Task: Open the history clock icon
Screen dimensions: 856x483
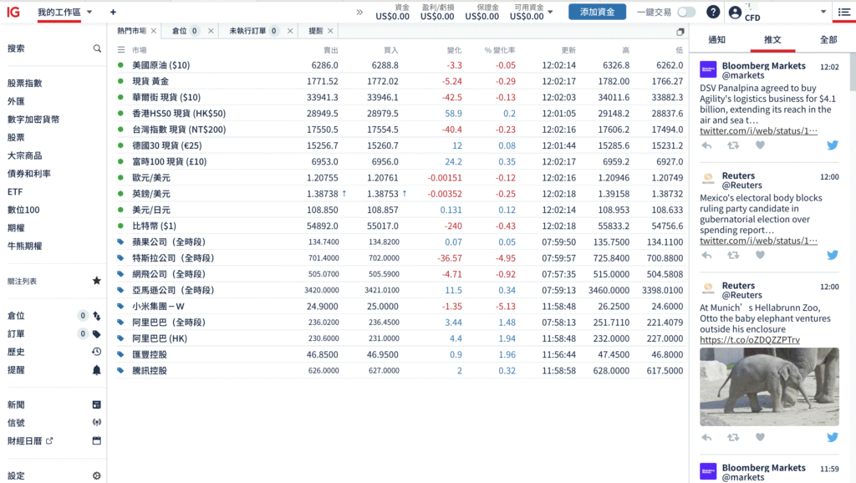Action: pyautogui.click(x=97, y=352)
